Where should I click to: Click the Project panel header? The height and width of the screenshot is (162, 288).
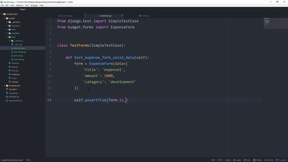[22, 9]
